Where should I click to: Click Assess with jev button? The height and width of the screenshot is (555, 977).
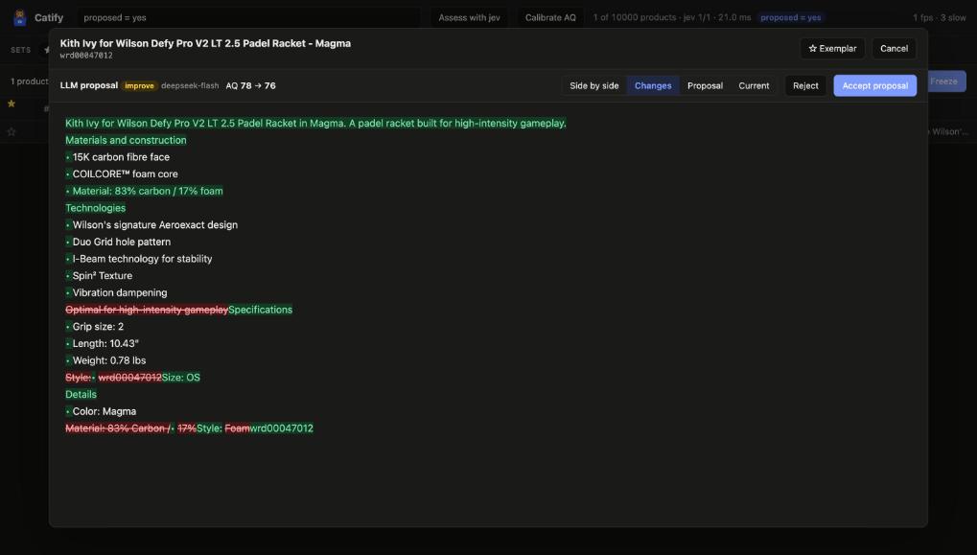(469, 17)
